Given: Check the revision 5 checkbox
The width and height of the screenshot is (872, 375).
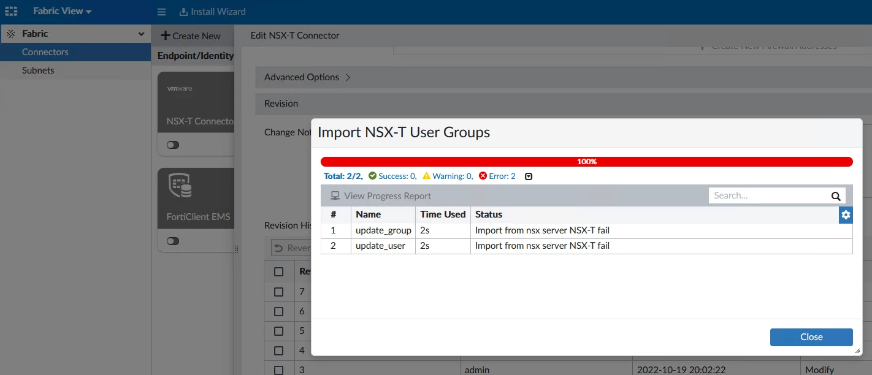Looking at the screenshot, I should click(x=278, y=331).
